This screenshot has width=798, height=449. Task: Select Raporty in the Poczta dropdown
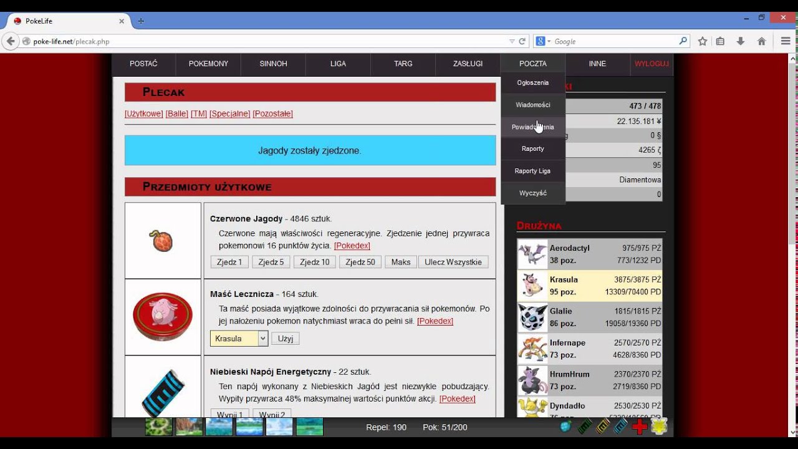[533, 148]
